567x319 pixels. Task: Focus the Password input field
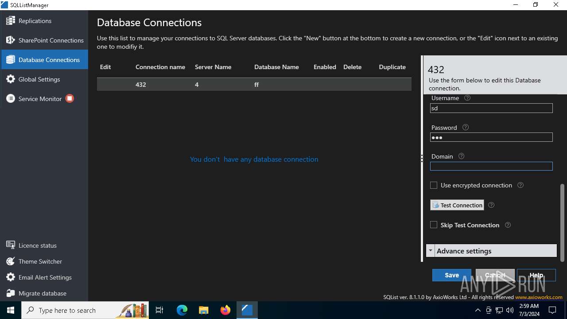click(x=491, y=137)
